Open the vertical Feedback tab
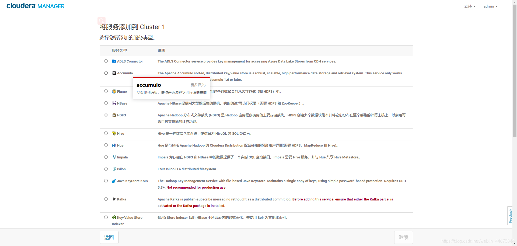Viewport: 517px width, 246px height. (510, 216)
